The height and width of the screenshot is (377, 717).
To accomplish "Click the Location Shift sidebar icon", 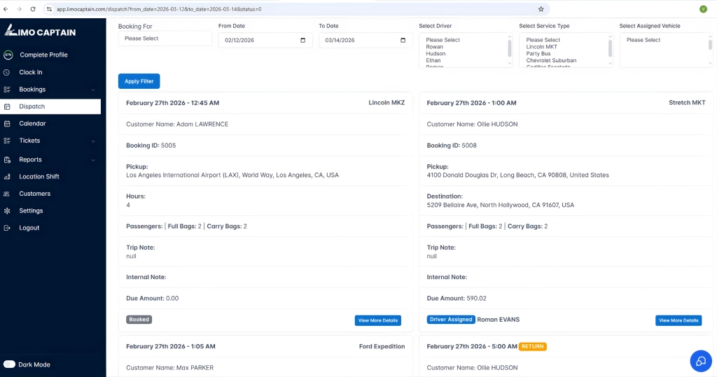I will 7,177.
